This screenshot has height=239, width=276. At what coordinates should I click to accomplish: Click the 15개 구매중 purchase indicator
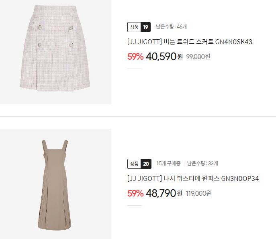(168, 164)
